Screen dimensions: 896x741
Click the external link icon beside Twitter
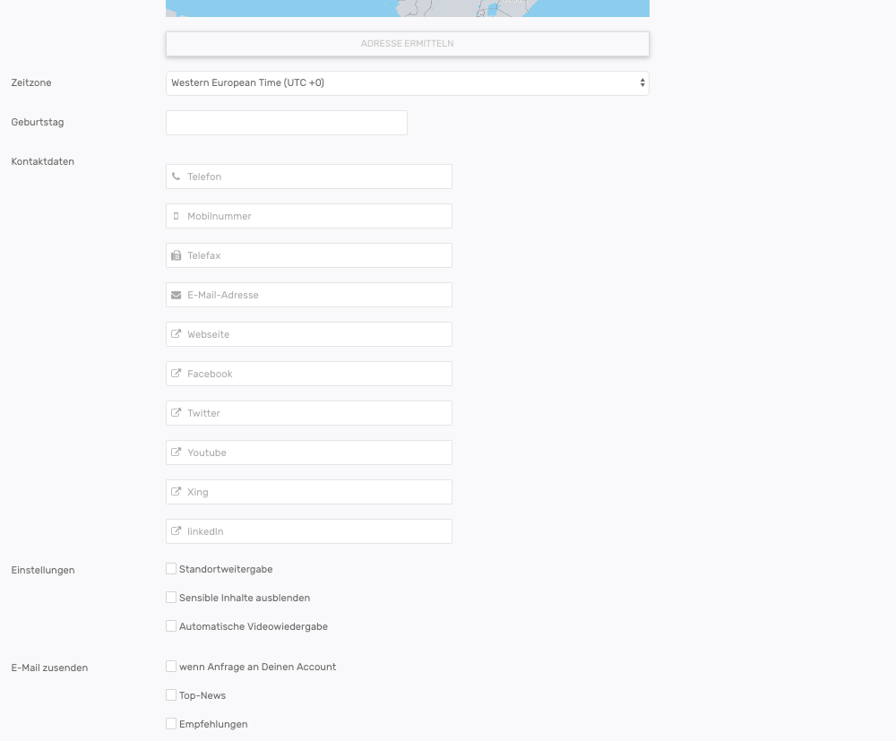point(176,413)
